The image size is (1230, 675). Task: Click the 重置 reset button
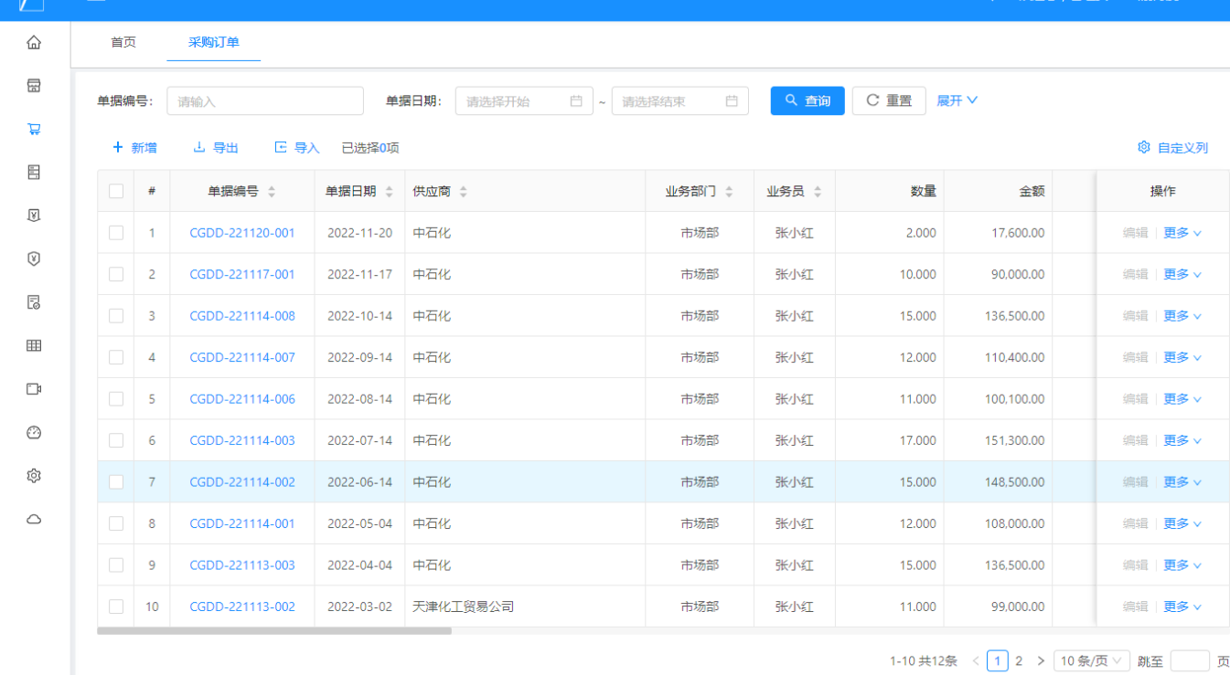[889, 100]
